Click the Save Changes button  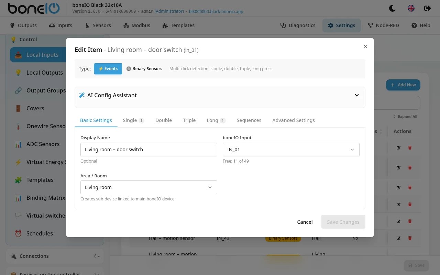click(343, 222)
